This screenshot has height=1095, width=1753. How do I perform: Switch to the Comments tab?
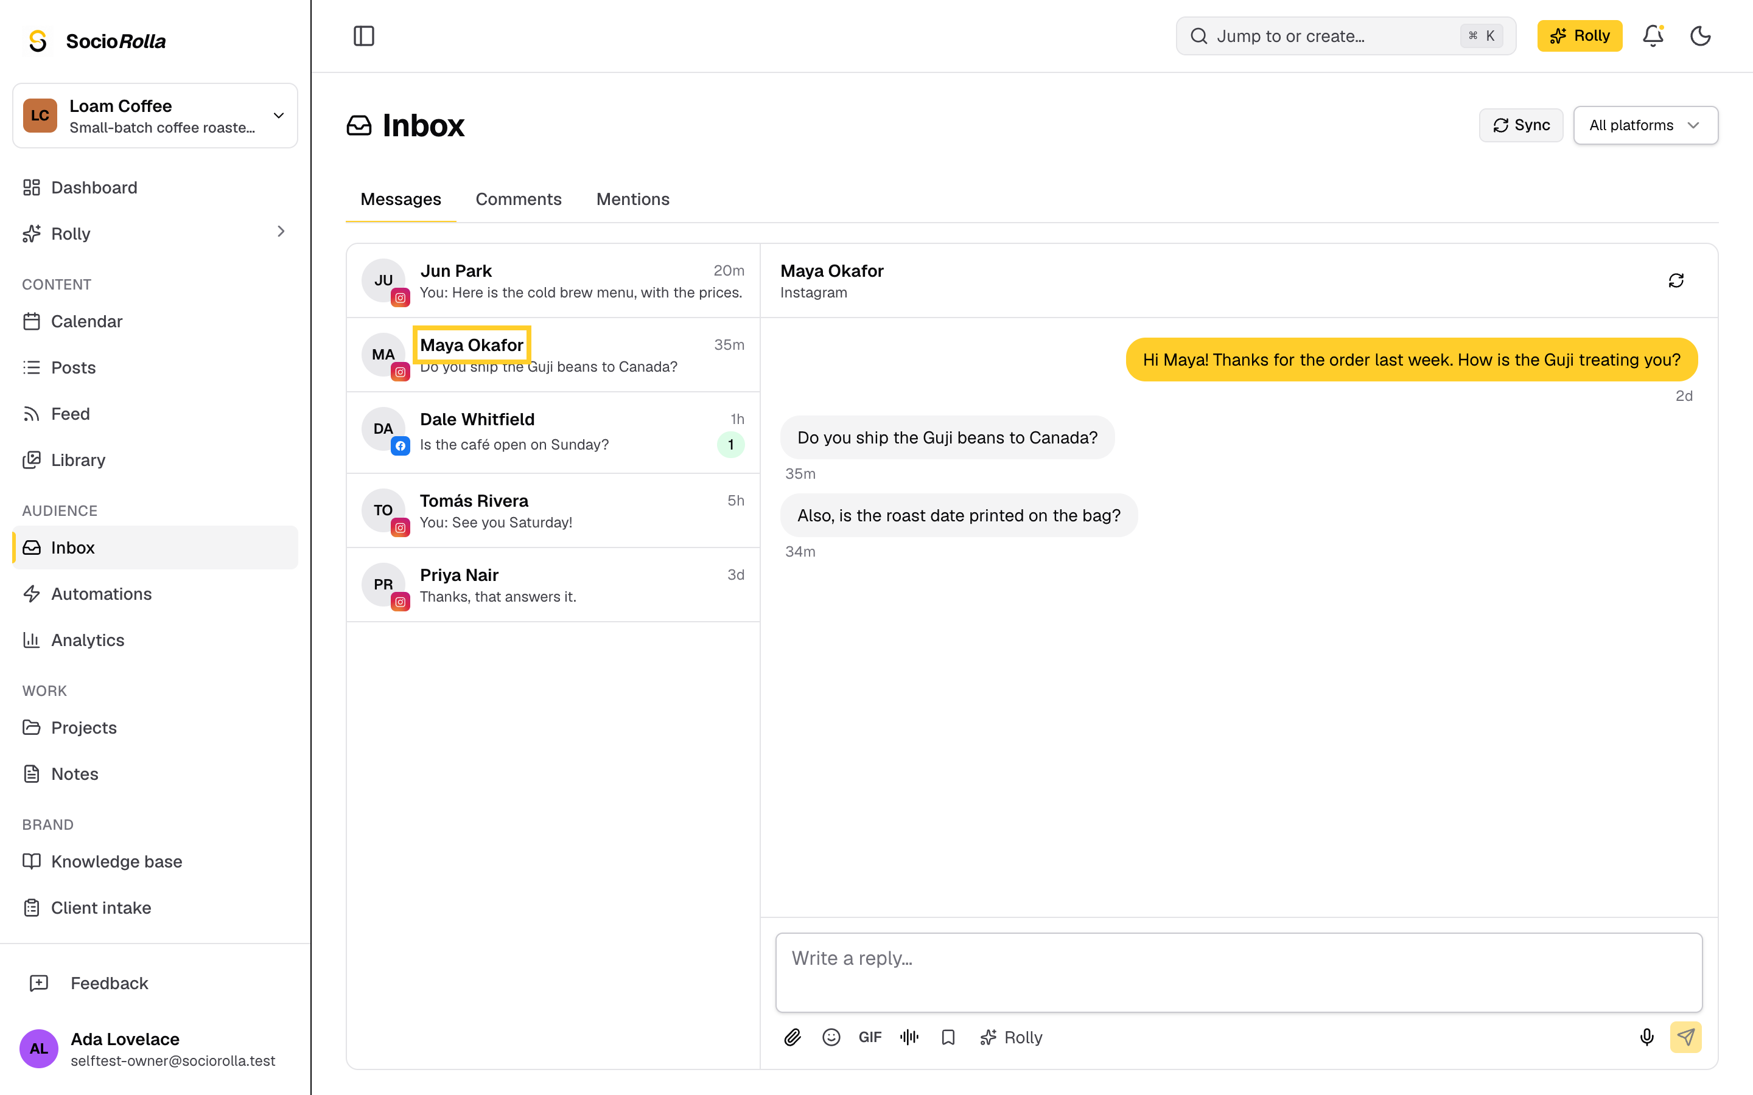click(519, 199)
